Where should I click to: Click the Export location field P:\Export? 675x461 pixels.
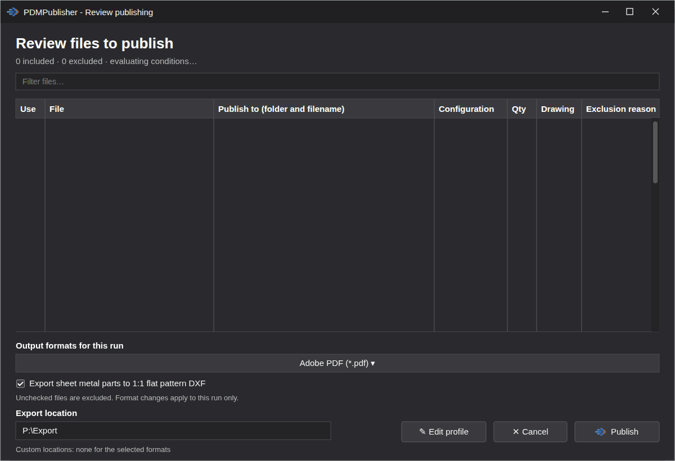coord(173,431)
